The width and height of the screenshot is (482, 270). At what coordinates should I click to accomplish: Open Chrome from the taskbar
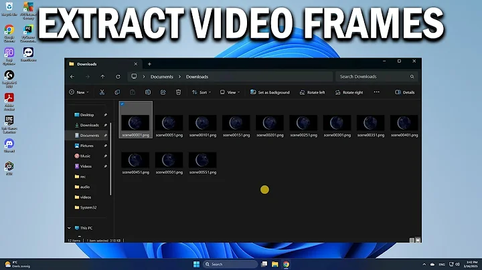click(287, 264)
